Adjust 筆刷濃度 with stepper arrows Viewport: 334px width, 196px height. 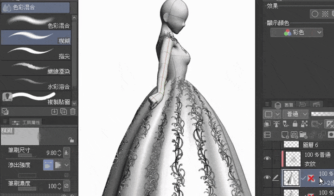tap(59, 186)
